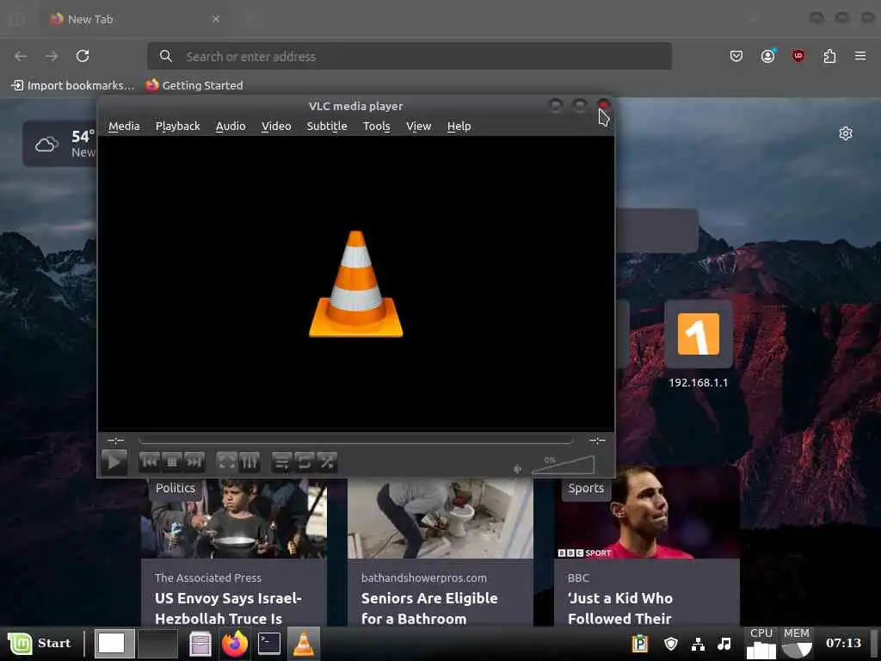Skip to next track in VLC
Viewport: 881px width, 661px height.
point(194,462)
